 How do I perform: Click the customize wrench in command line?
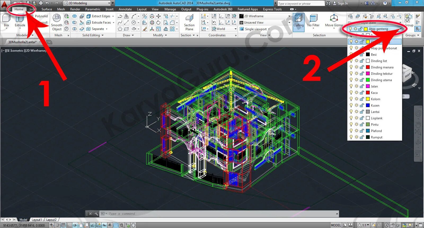(96, 214)
